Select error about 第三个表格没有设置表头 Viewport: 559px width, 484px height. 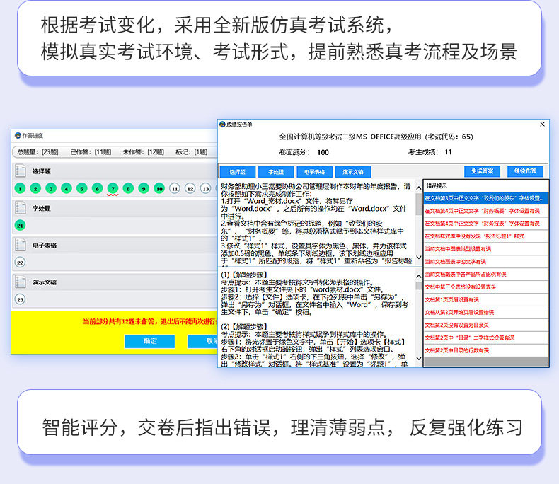[485, 287]
